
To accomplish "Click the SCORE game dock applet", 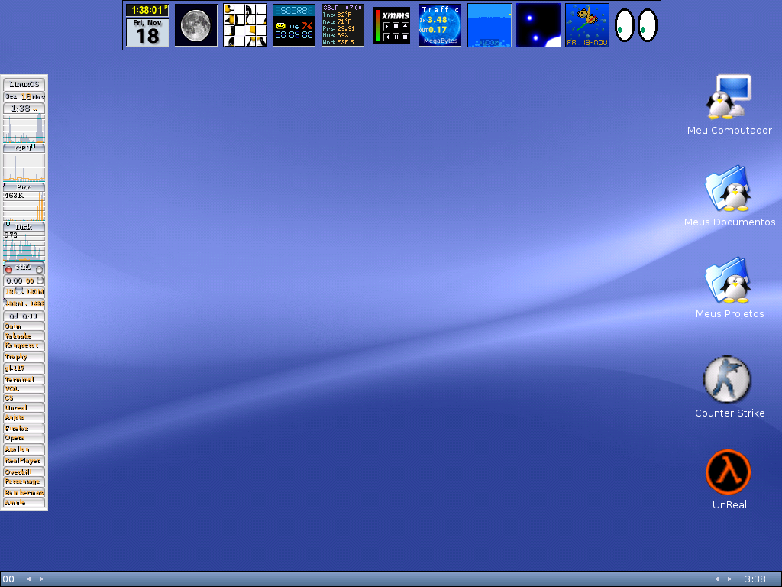I will [294, 25].
